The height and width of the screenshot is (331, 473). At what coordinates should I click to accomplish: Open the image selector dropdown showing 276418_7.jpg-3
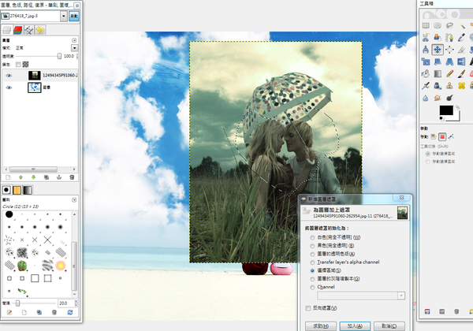tap(64, 16)
